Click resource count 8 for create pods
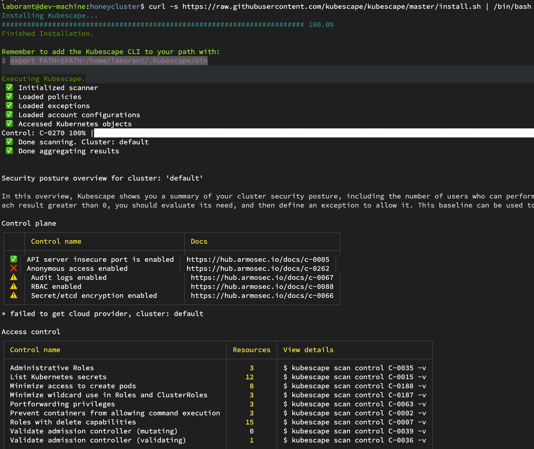This screenshot has height=449, width=534. point(251,386)
